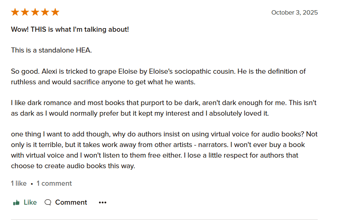
Task: Click the "Comment" text button
Action: 71,202
